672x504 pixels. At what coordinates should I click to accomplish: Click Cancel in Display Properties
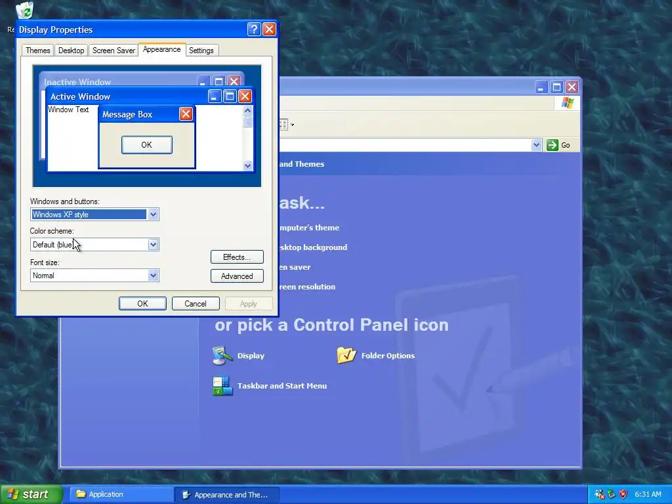196,303
